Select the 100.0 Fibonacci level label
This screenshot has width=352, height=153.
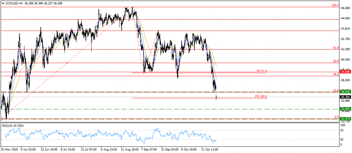(x=335, y=5)
